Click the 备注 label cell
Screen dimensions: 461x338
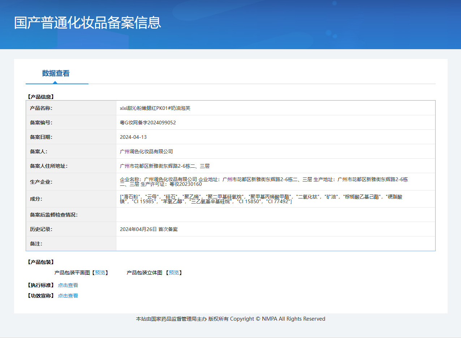click(71, 244)
